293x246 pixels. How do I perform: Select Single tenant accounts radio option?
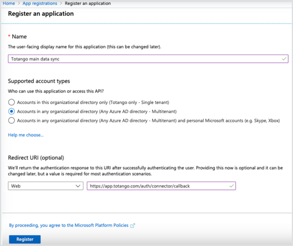12,102
